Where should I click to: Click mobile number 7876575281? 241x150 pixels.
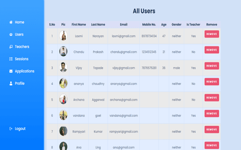pyautogui.click(x=149, y=68)
